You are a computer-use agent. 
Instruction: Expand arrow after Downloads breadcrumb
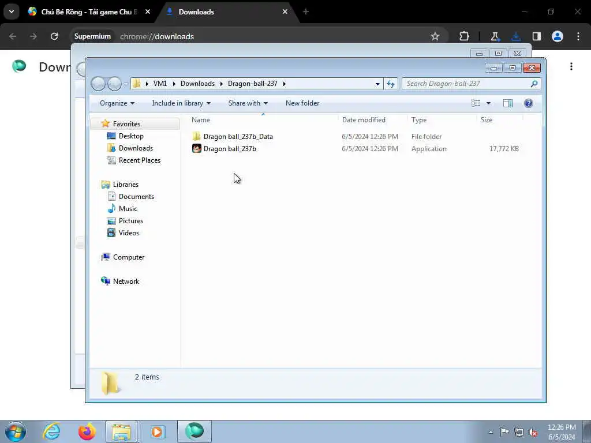pyautogui.click(x=222, y=84)
